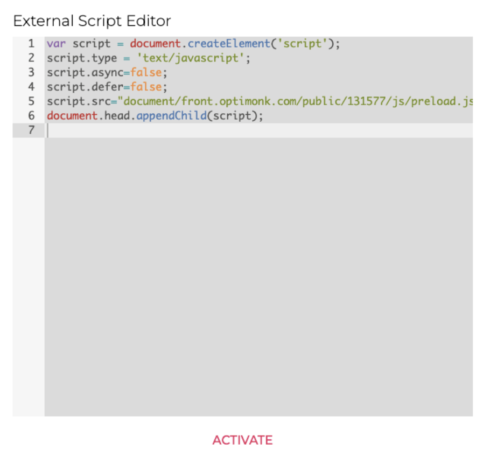This screenshot has height=456, width=490.
Task: Click line number 6 in the gutter
Action: 31,115
